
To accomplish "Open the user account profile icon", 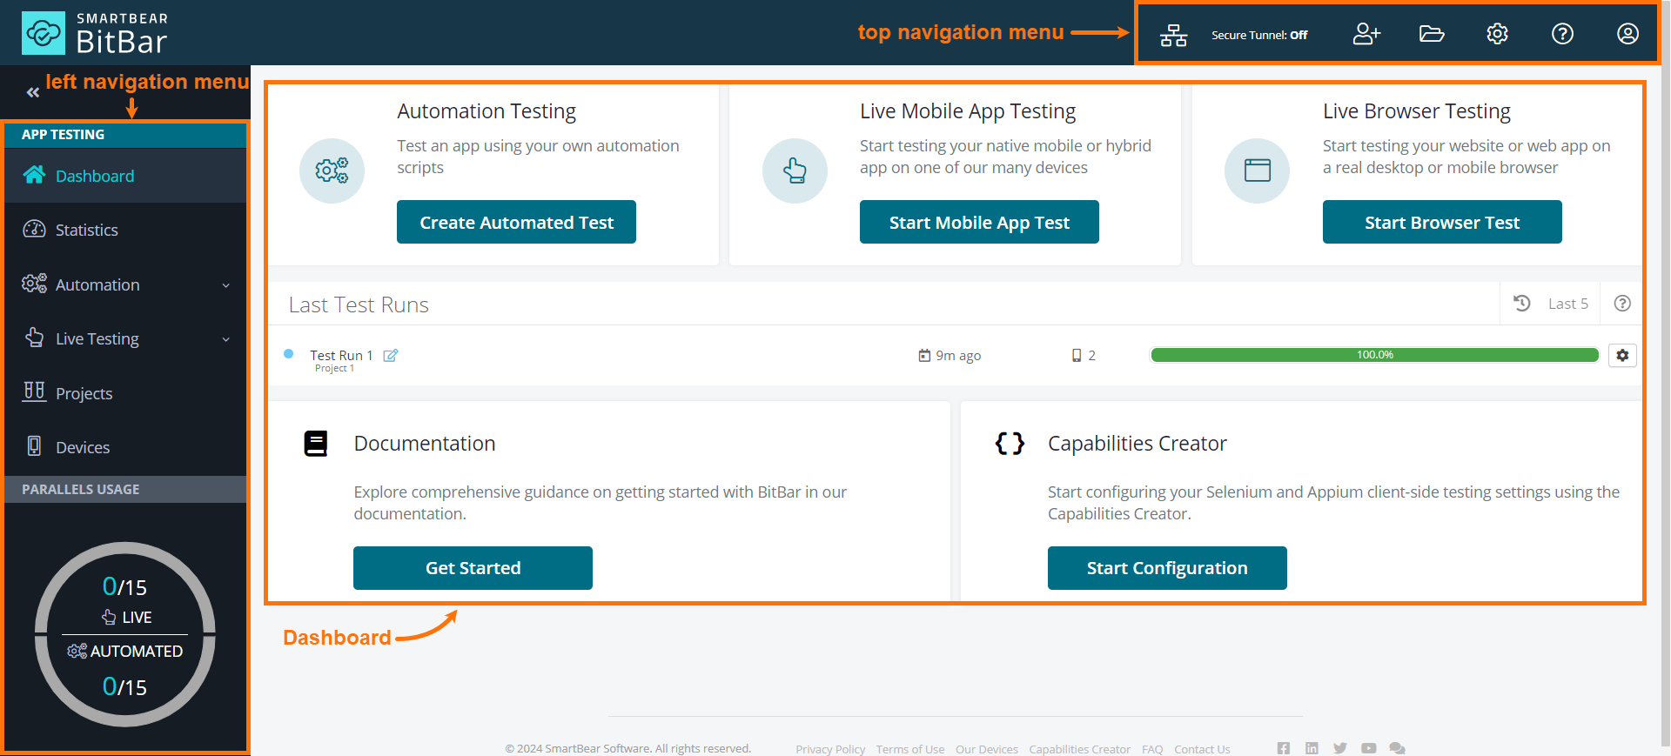I will [x=1627, y=34].
